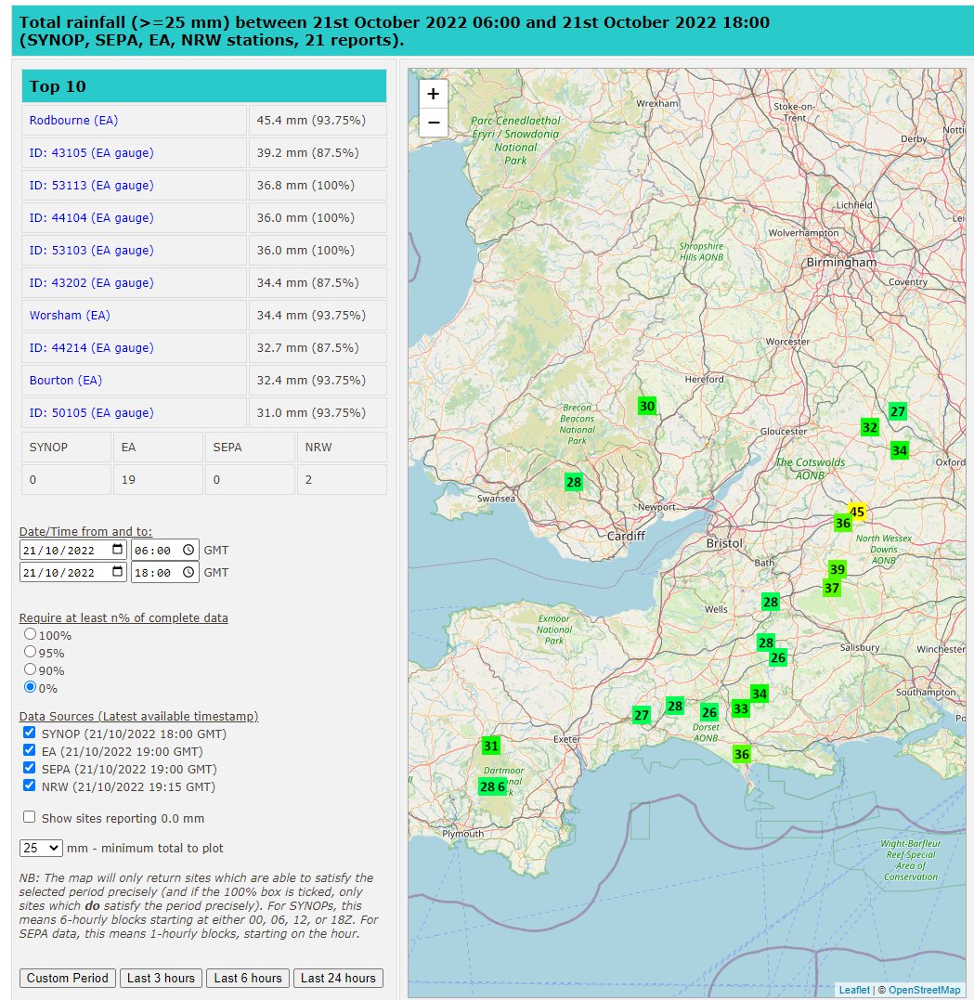This screenshot has width=974, height=1000.
Task: Click the 32 marker in the Cotswolds
Action: [x=869, y=427]
